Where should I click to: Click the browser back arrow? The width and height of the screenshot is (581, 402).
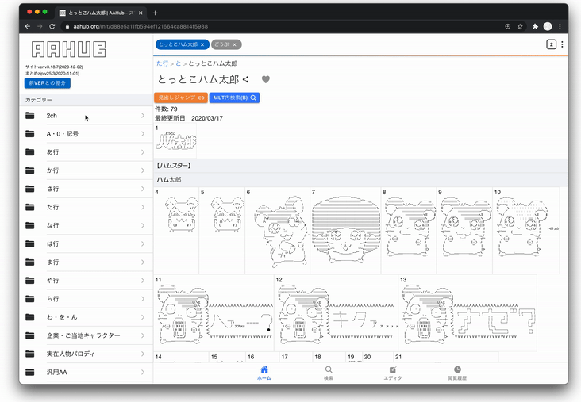pos(28,26)
